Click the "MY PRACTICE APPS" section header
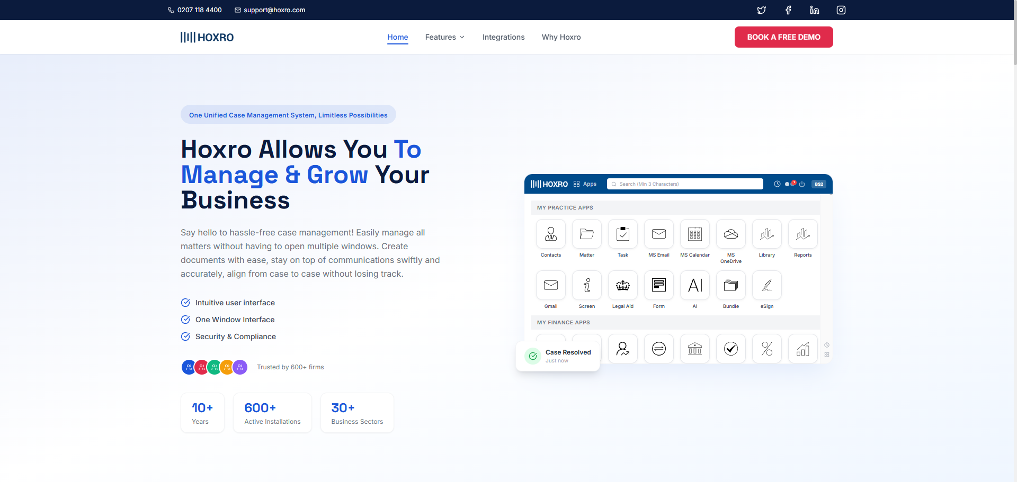 point(675,207)
